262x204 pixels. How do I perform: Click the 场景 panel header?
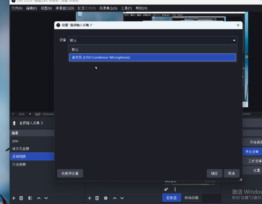[x=32, y=133]
